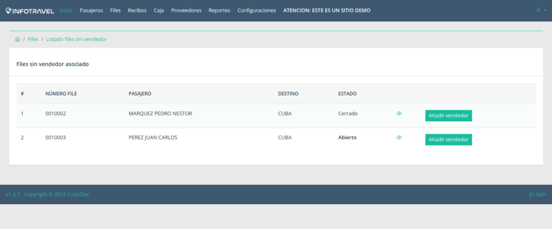Open the Inicio menu item

click(x=66, y=11)
